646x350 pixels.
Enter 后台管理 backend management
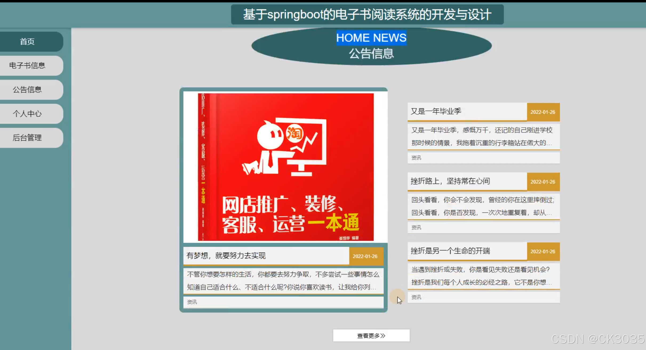(27, 137)
